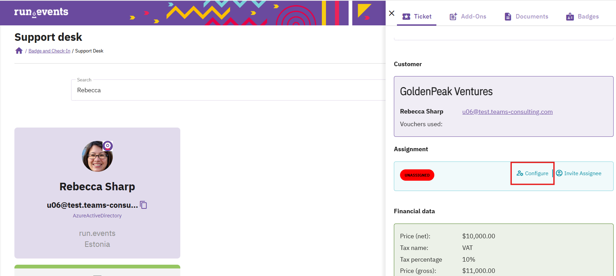Close the ticket side panel
616x276 pixels.
click(x=391, y=13)
